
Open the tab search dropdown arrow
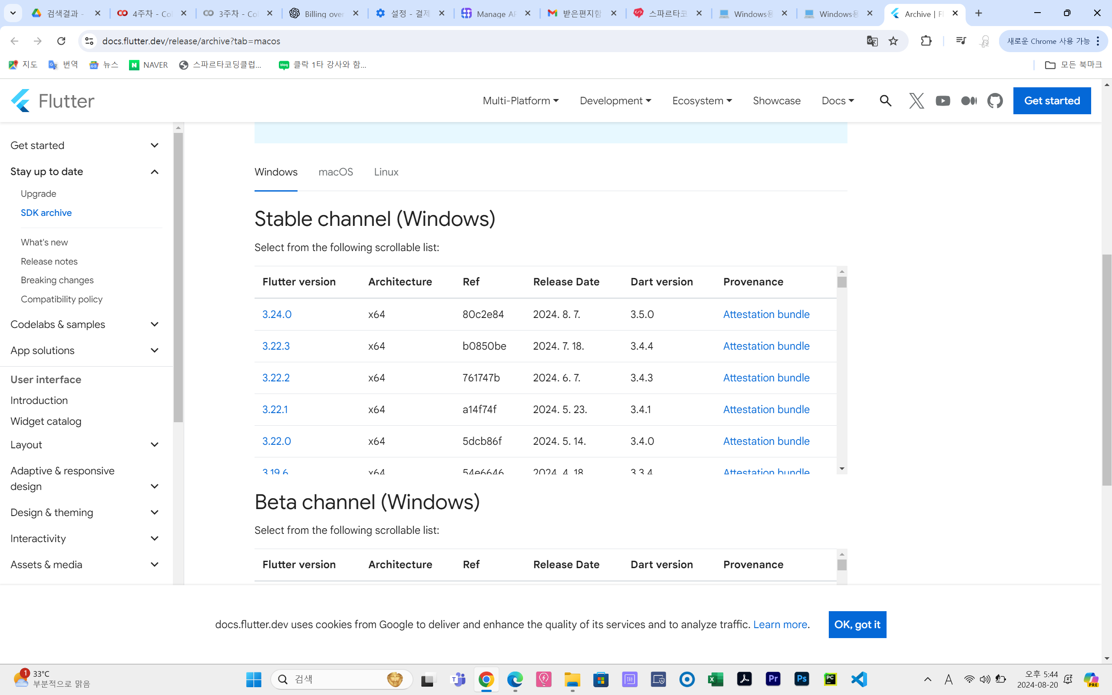[x=13, y=13]
